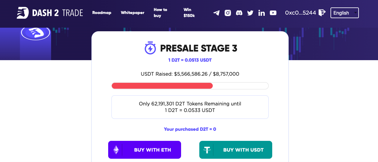
Task: Visit the Discord icon link
Action: (x=239, y=13)
